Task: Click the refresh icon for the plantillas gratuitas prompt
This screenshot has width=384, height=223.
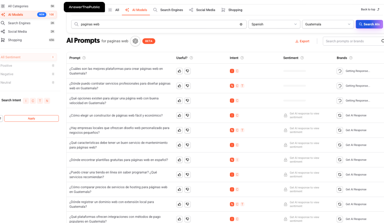Action: click(340, 160)
